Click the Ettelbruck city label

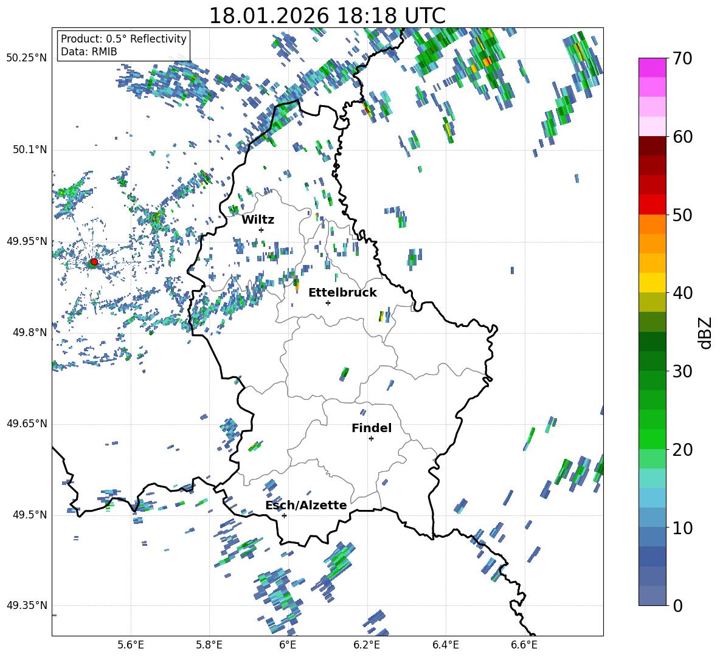(x=342, y=293)
